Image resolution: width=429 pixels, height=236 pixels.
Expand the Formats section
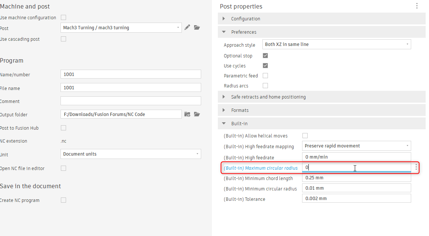pyautogui.click(x=322, y=110)
